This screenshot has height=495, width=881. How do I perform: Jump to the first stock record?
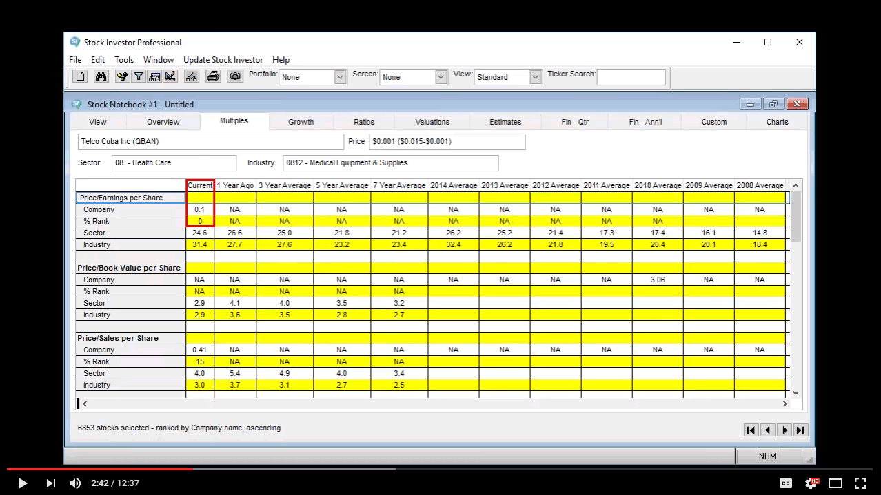pyautogui.click(x=751, y=430)
